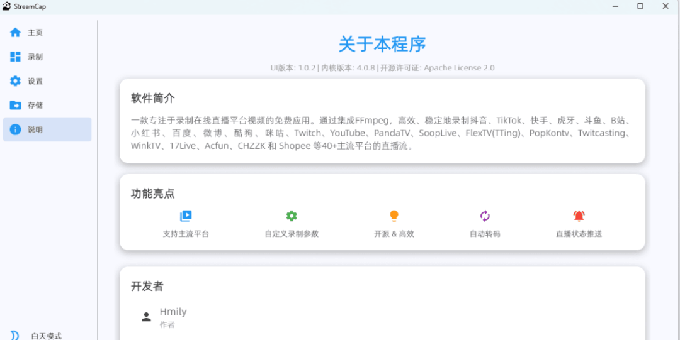This screenshot has height=340, width=680.
Task: Click the home icon in sidebar
Action: tap(16, 33)
